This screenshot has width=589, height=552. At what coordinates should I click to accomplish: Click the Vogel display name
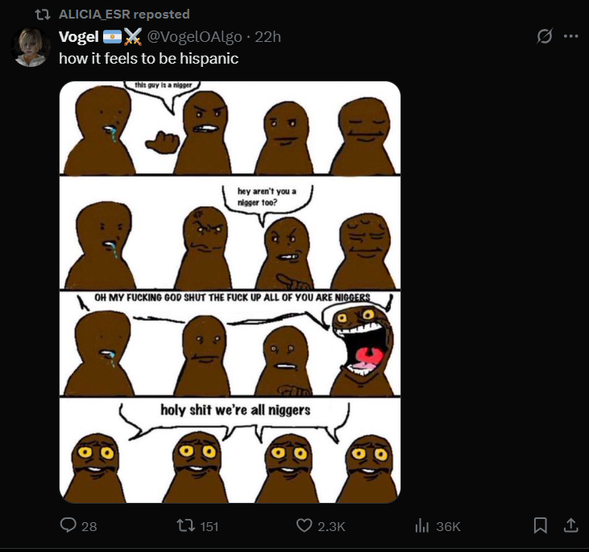tap(78, 36)
